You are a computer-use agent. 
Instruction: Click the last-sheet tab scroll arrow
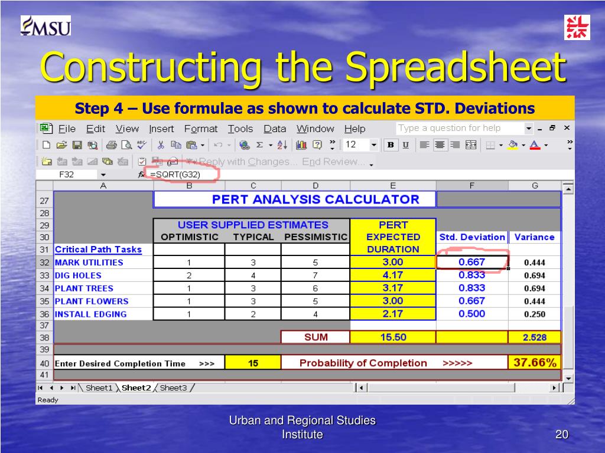73,388
